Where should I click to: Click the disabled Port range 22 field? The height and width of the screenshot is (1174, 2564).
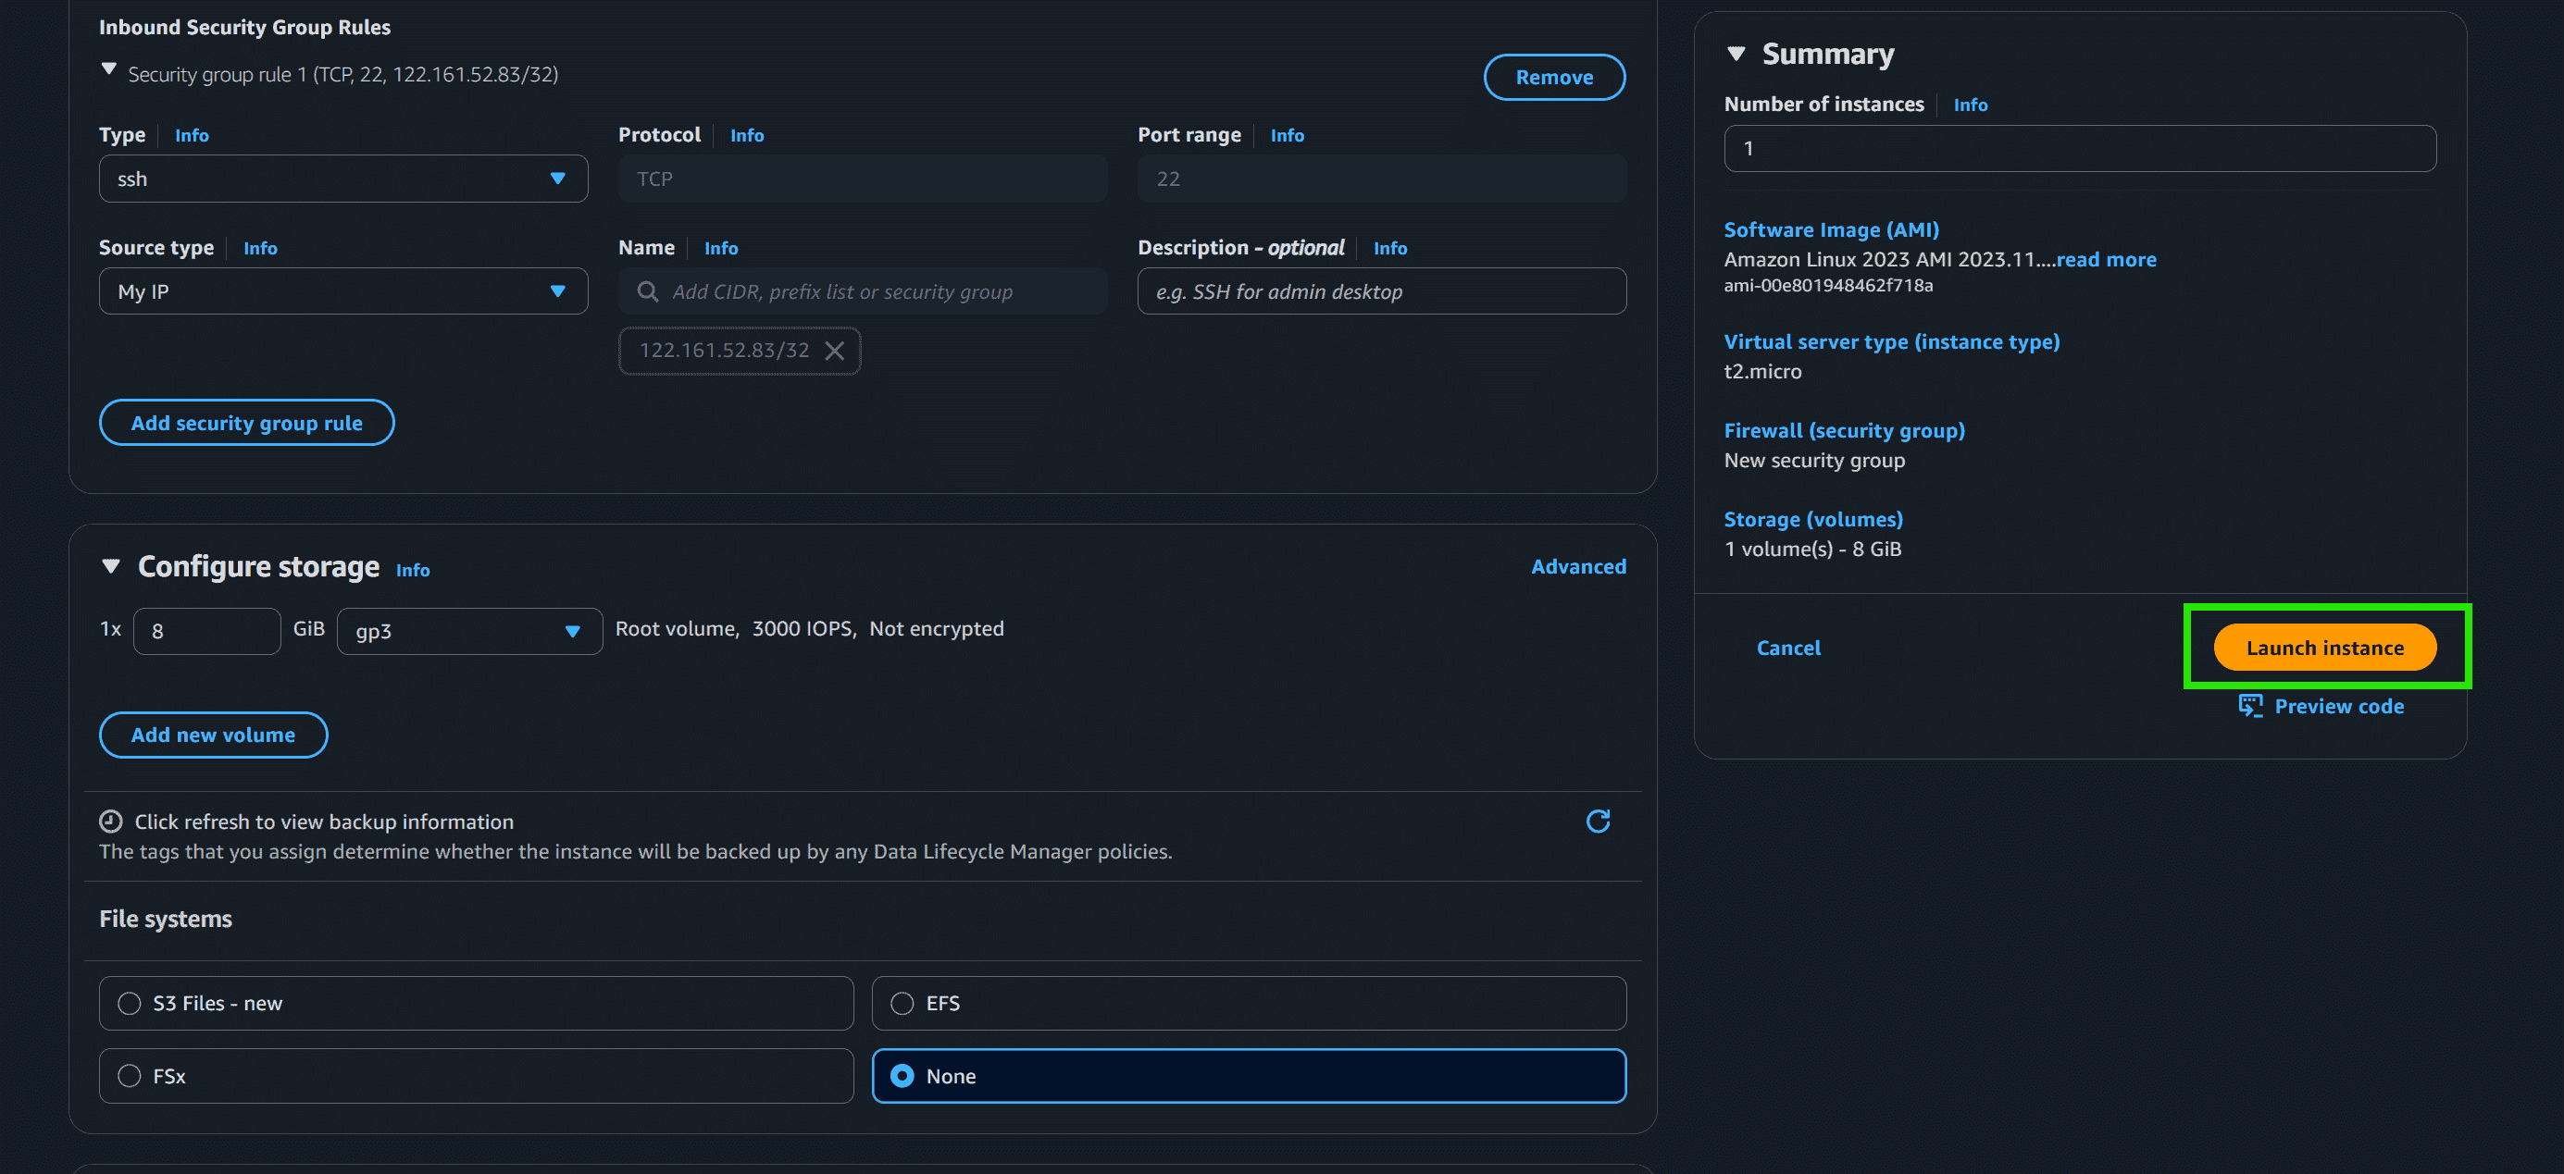tap(1382, 179)
